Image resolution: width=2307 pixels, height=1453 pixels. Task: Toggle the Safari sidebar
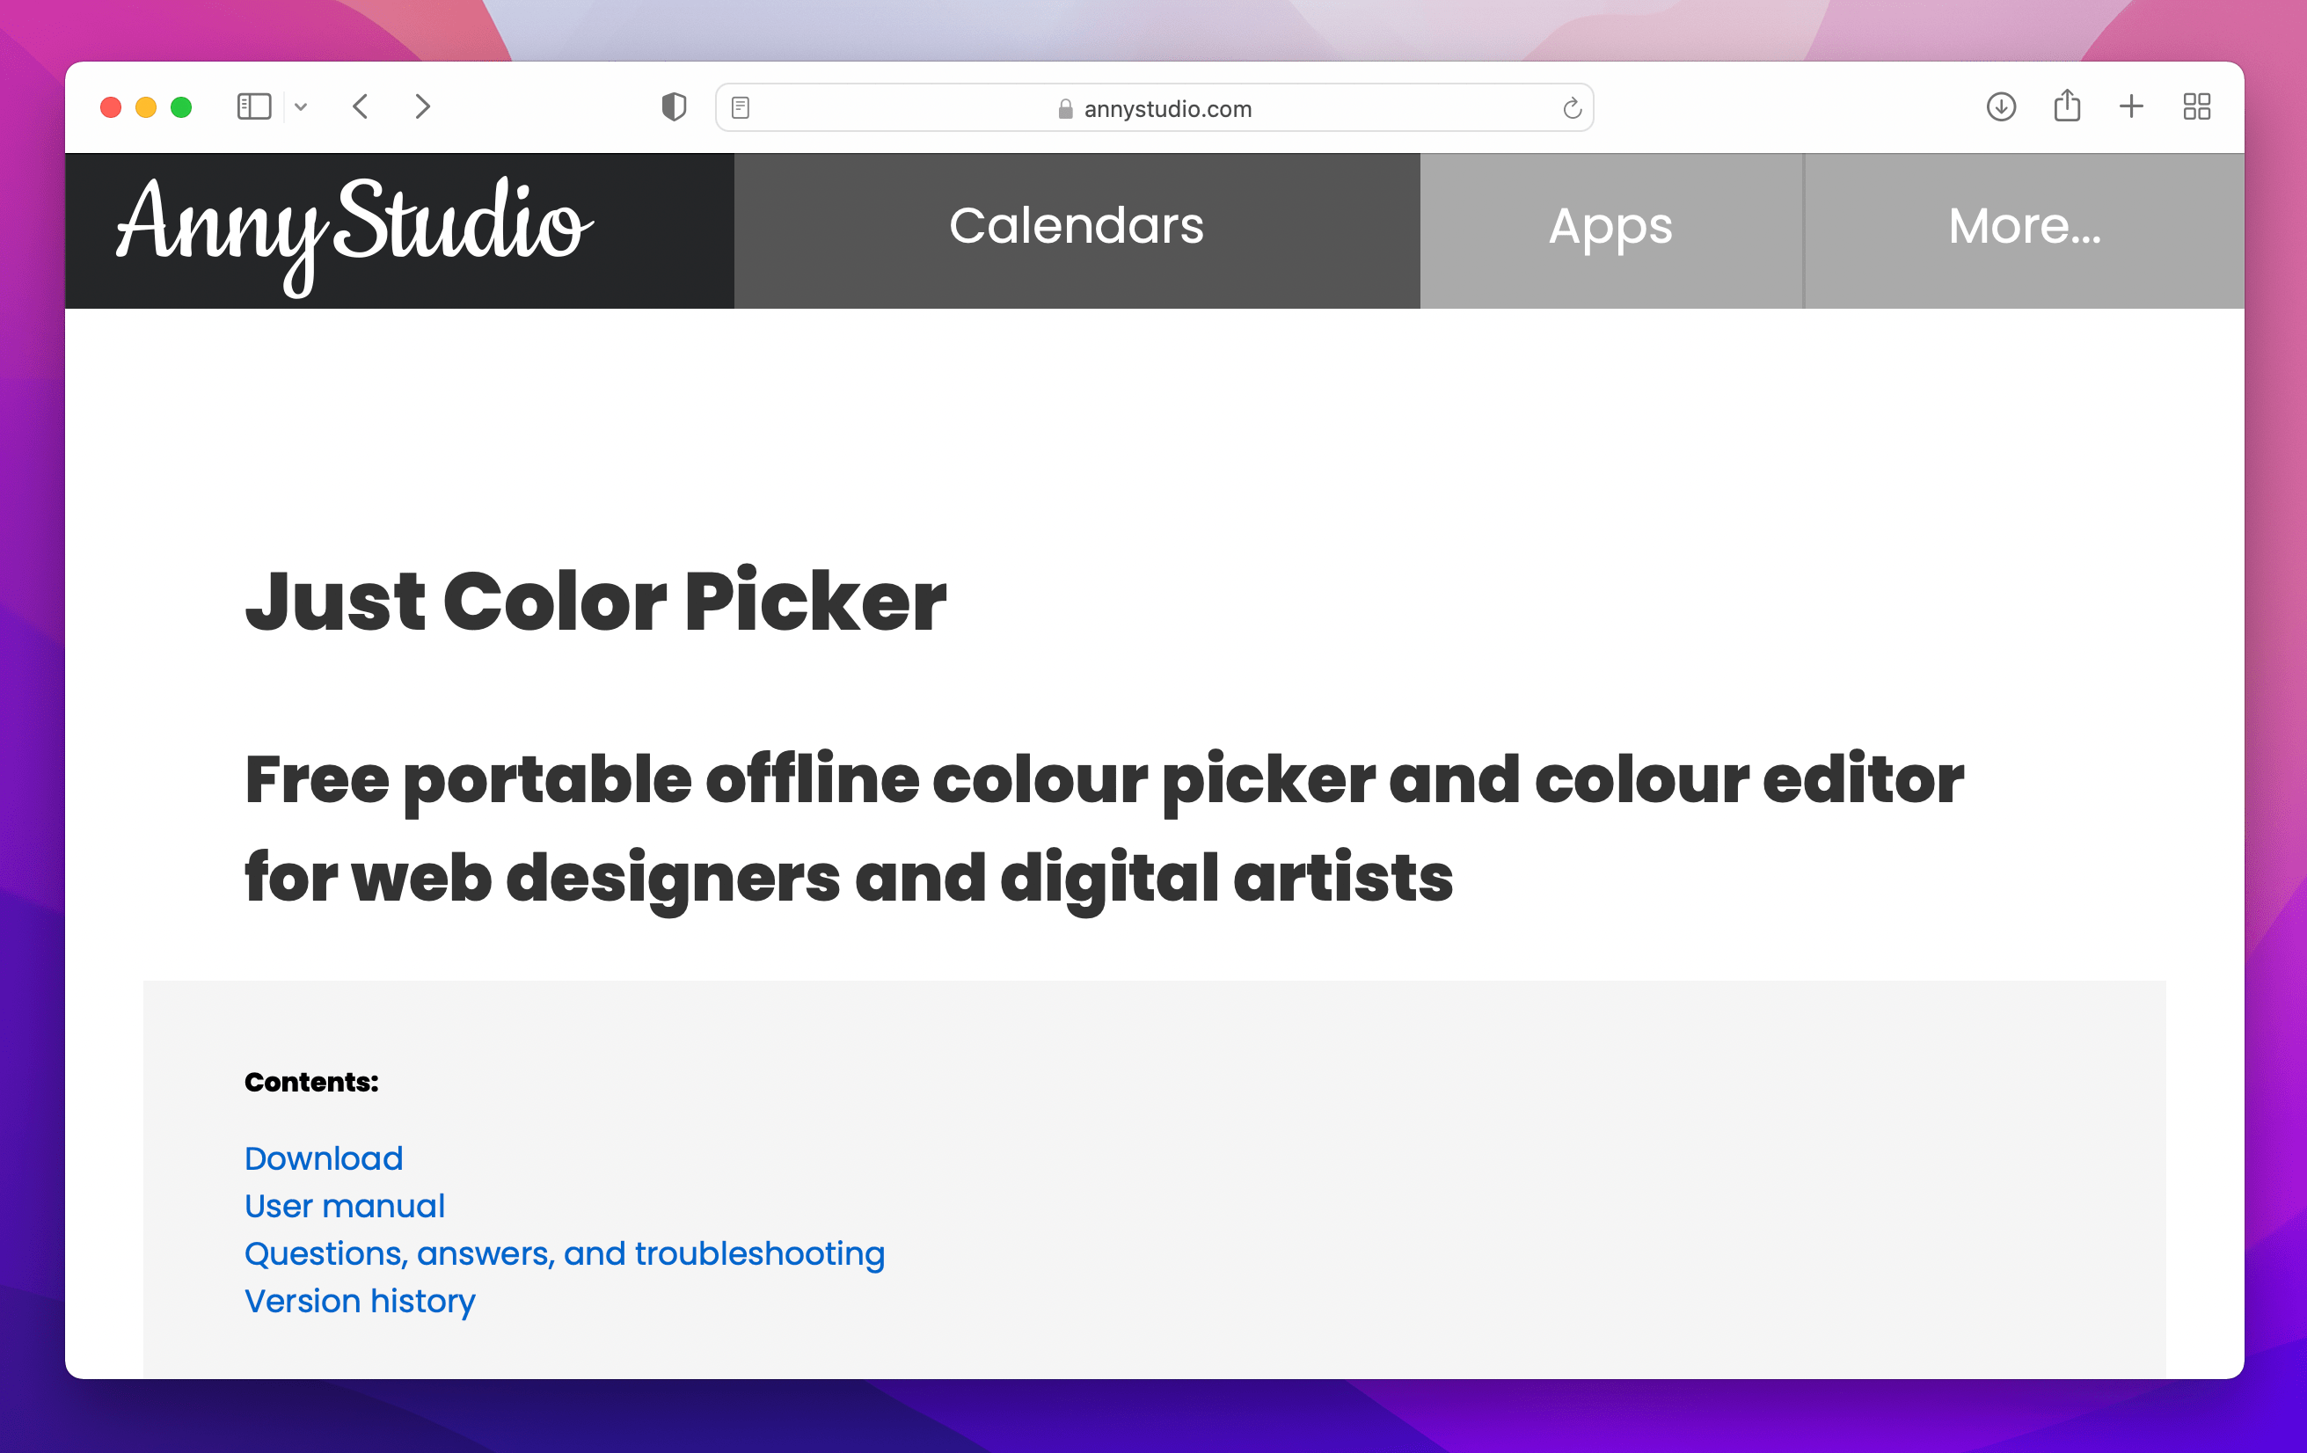254,106
